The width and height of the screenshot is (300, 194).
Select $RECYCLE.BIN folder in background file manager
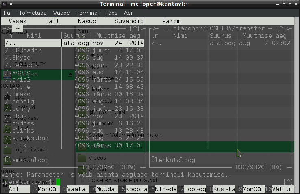click(107, 112)
